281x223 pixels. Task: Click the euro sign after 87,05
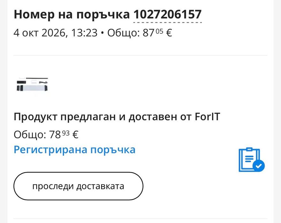coord(169,33)
